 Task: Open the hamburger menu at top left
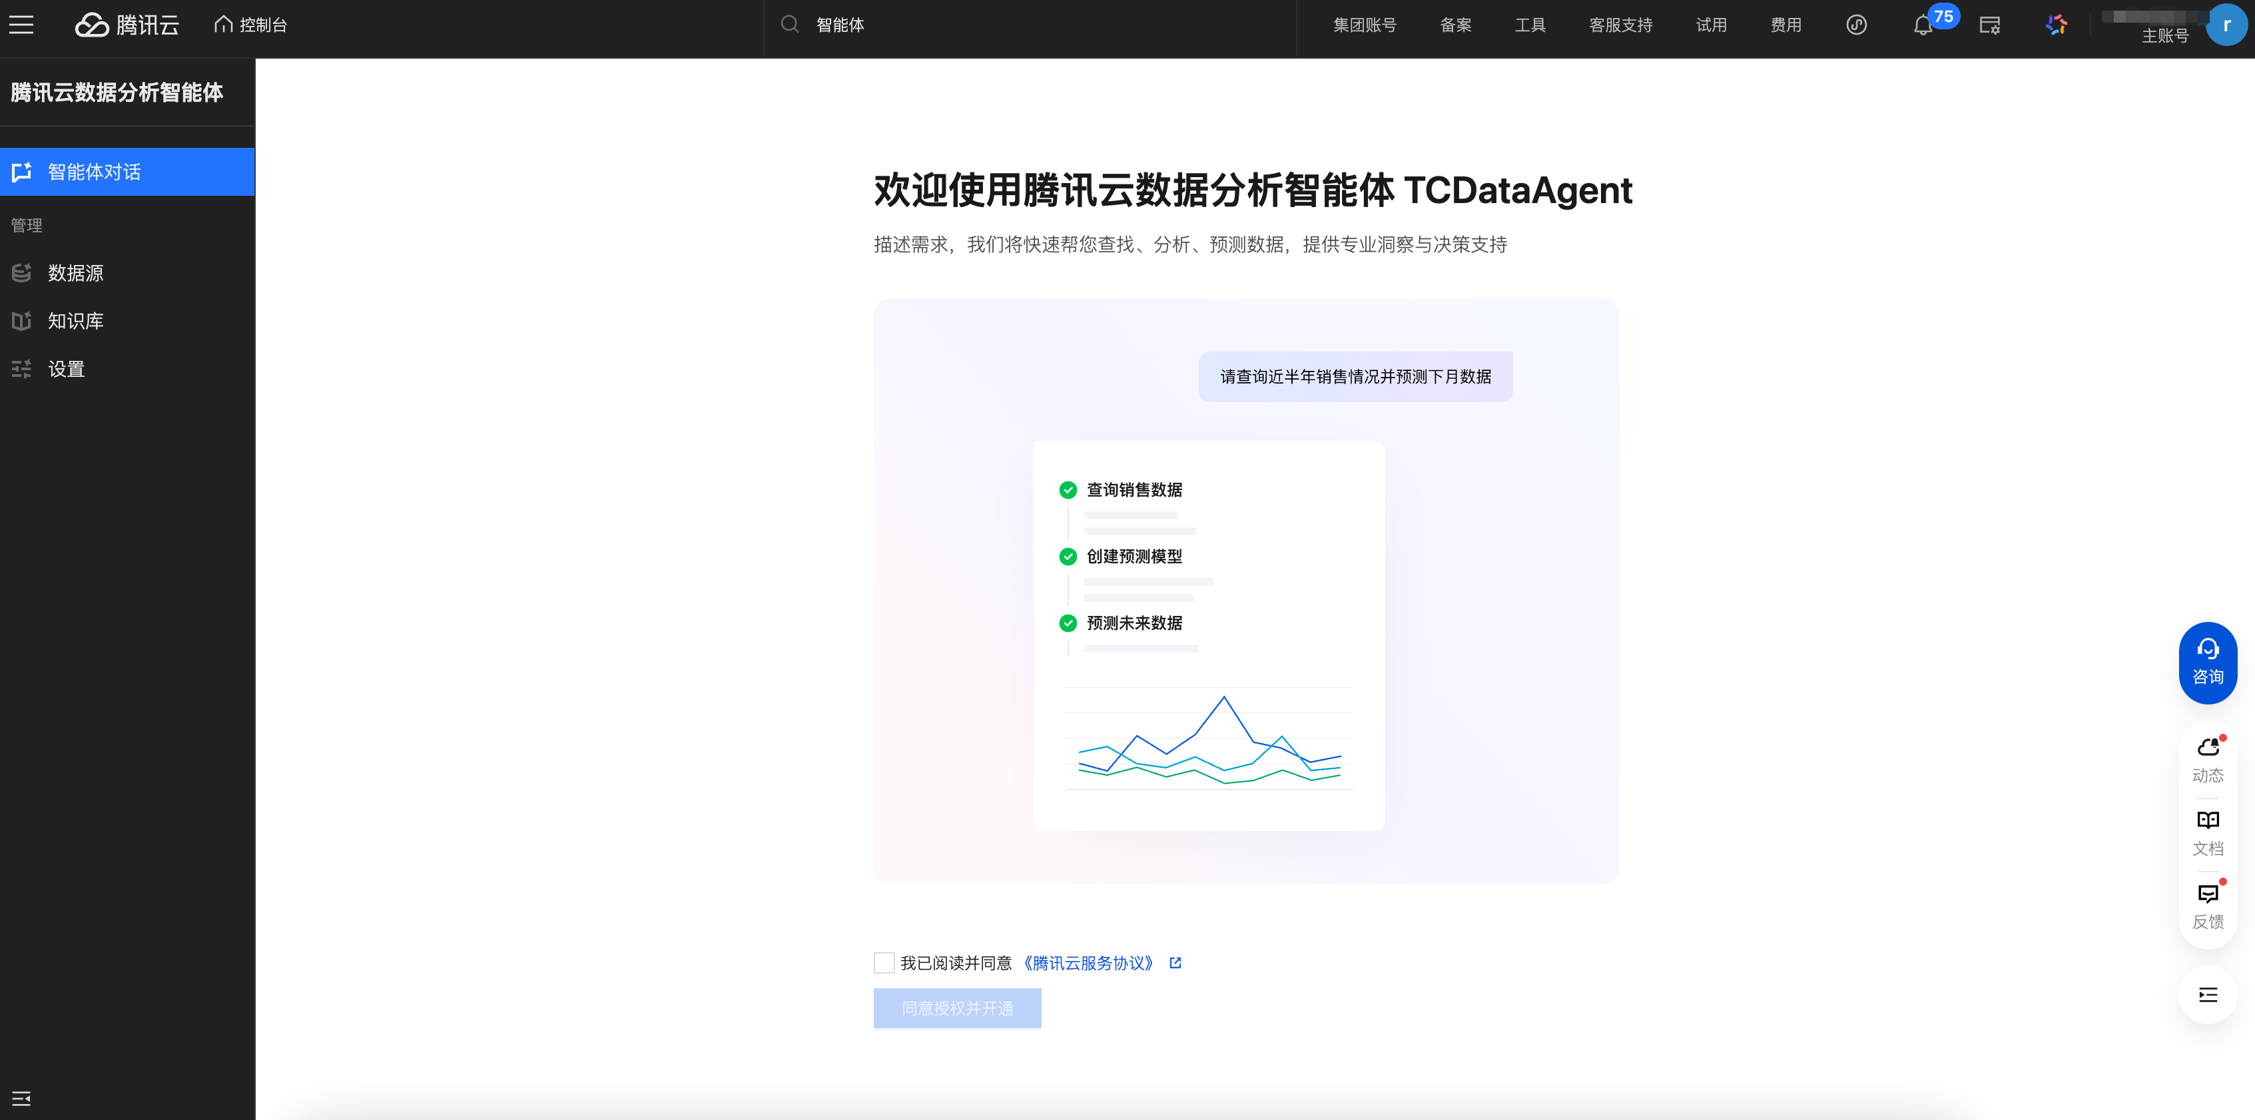pos(21,25)
